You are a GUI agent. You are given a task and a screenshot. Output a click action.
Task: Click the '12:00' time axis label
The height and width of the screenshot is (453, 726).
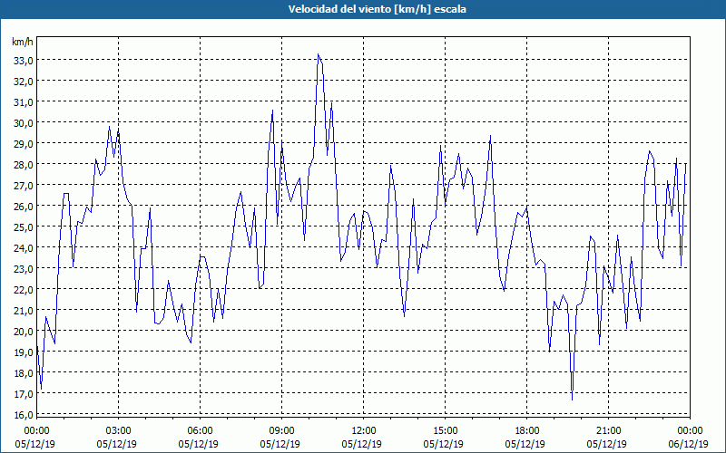pos(363,430)
